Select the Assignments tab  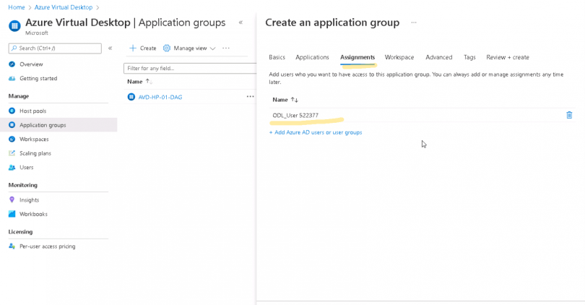click(357, 57)
